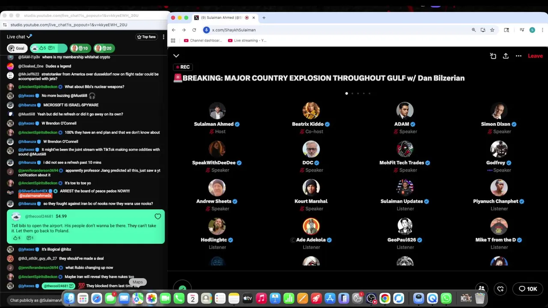The image size is (548, 308).
Task: Select SpeakWithDeeDee's profile picture
Action: (217, 149)
